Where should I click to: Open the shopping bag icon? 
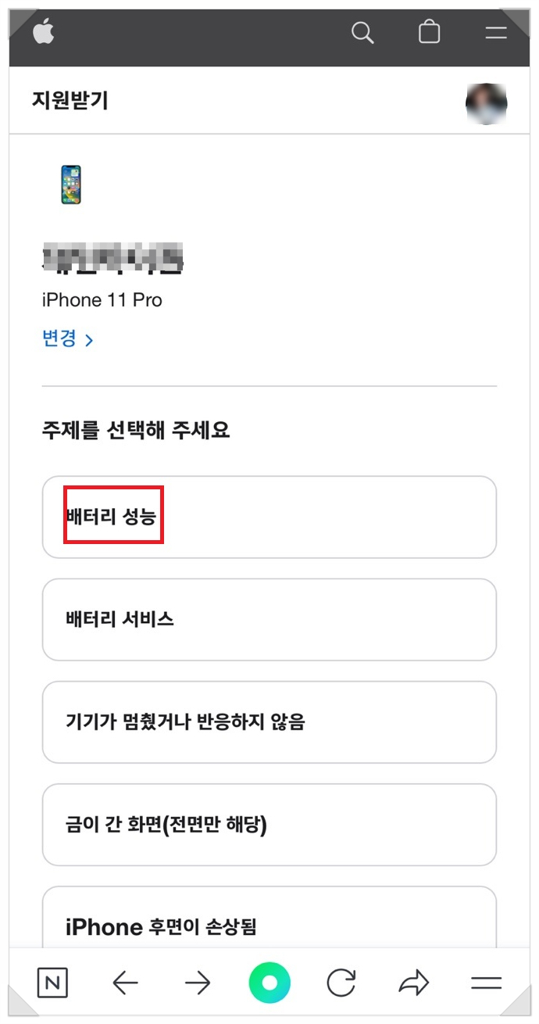point(429,32)
